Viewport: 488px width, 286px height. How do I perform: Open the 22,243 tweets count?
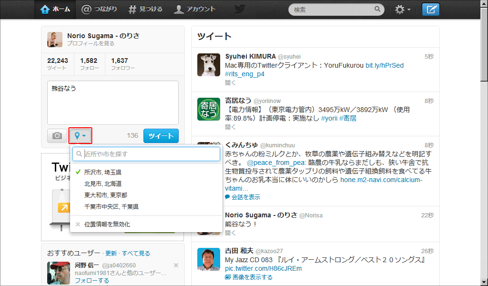(58, 64)
